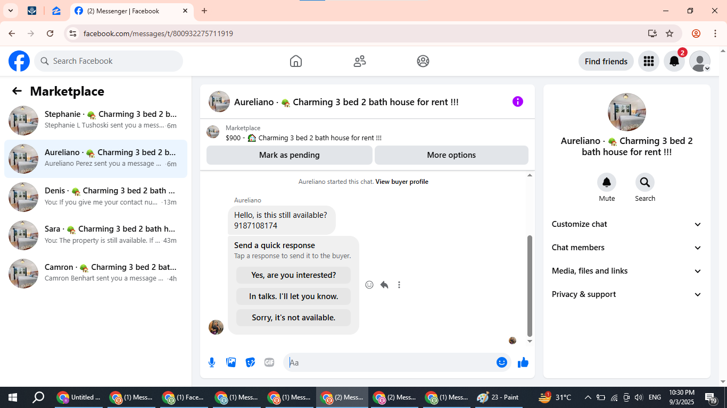
Task: Open Windows Start menu
Action: click(x=13, y=397)
